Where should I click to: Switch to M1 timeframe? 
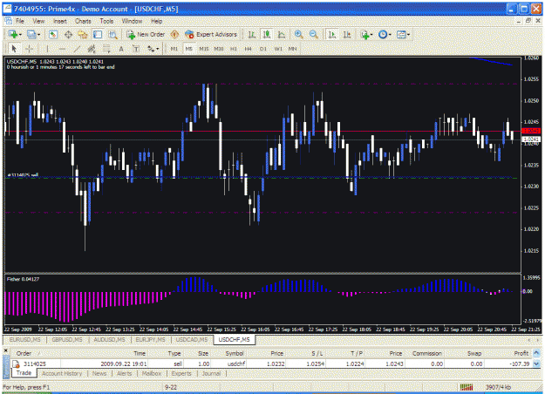coord(174,49)
